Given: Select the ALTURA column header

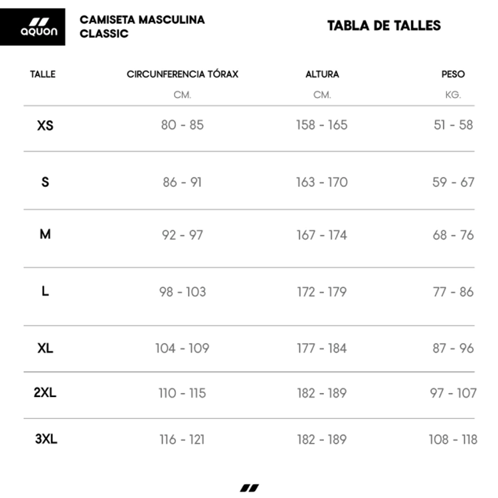Looking at the screenshot, I should point(322,74).
